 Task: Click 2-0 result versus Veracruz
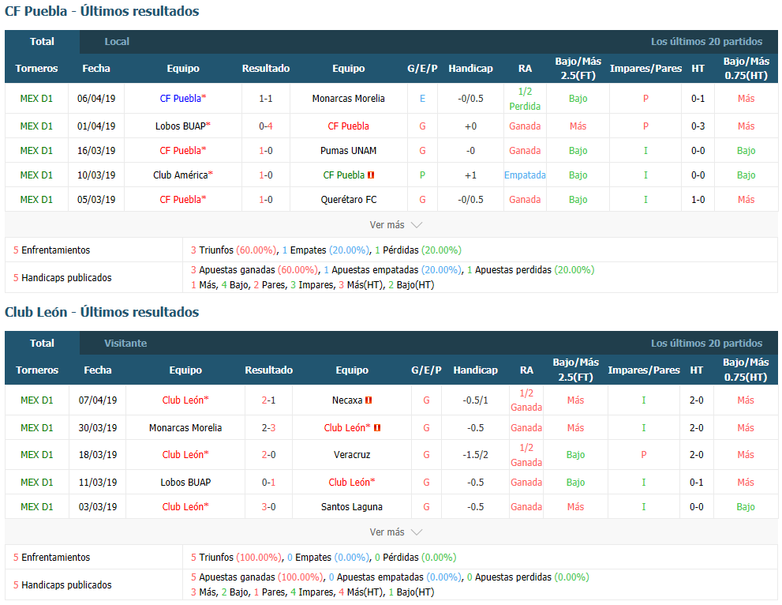pos(268,455)
